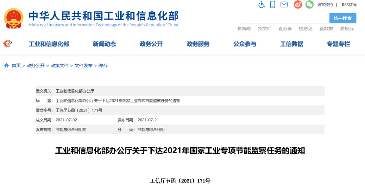
Task: Click the email envelope icon
Action: (x=284, y=4)
